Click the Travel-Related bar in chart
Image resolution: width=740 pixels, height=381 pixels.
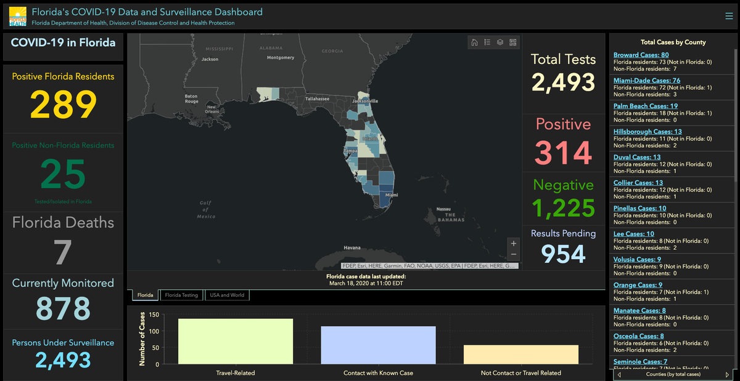[x=236, y=342]
